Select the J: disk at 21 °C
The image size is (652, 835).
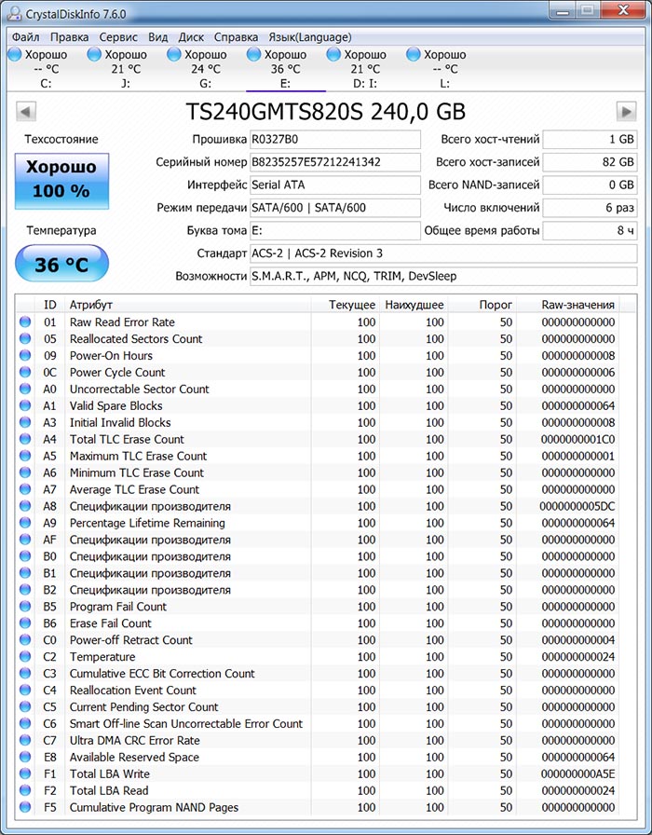click(126, 69)
